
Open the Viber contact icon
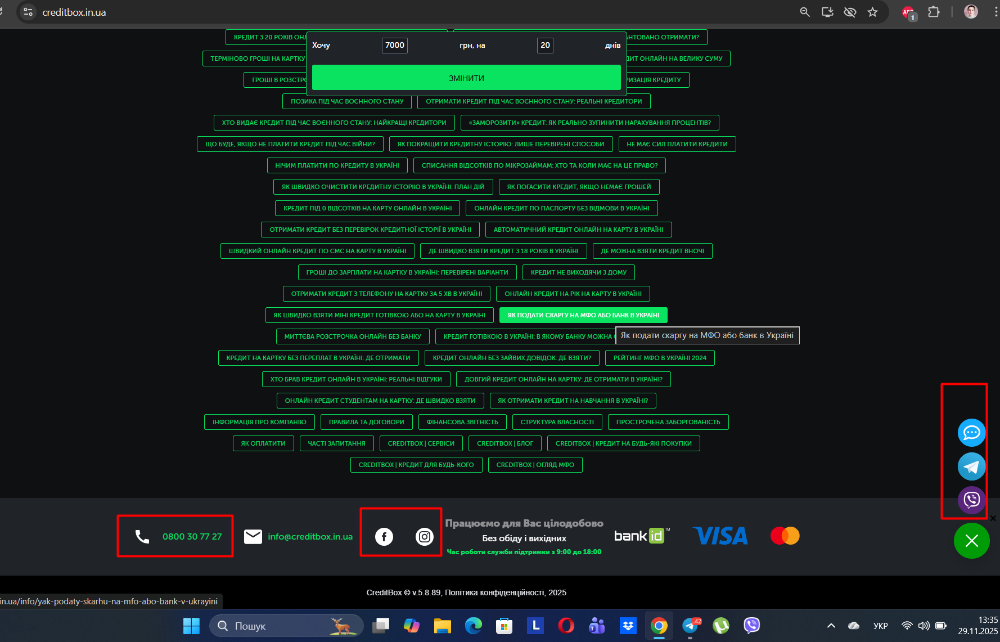point(971,500)
